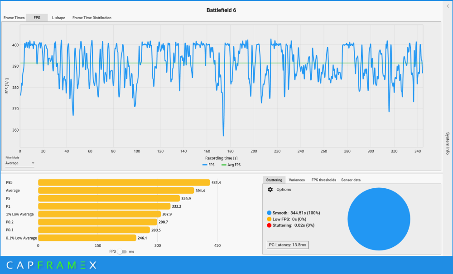453x274 pixels.
Task: Click the Filter Mode label
Action: coord(12,158)
